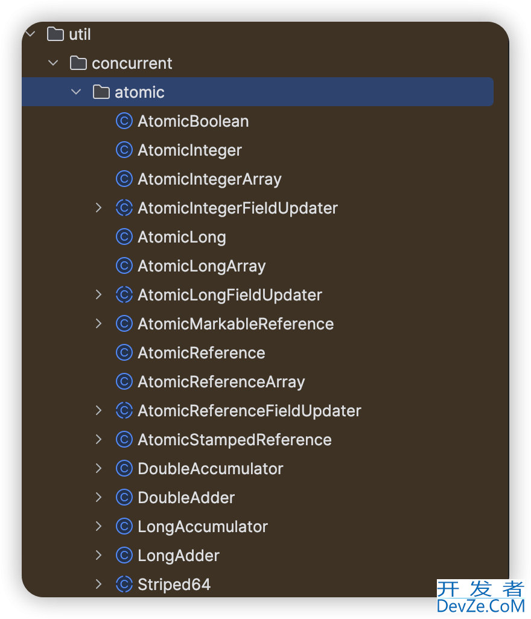Click the AtomicBoolean class icon
Viewport: 531px width, 619px height.
coord(124,121)
